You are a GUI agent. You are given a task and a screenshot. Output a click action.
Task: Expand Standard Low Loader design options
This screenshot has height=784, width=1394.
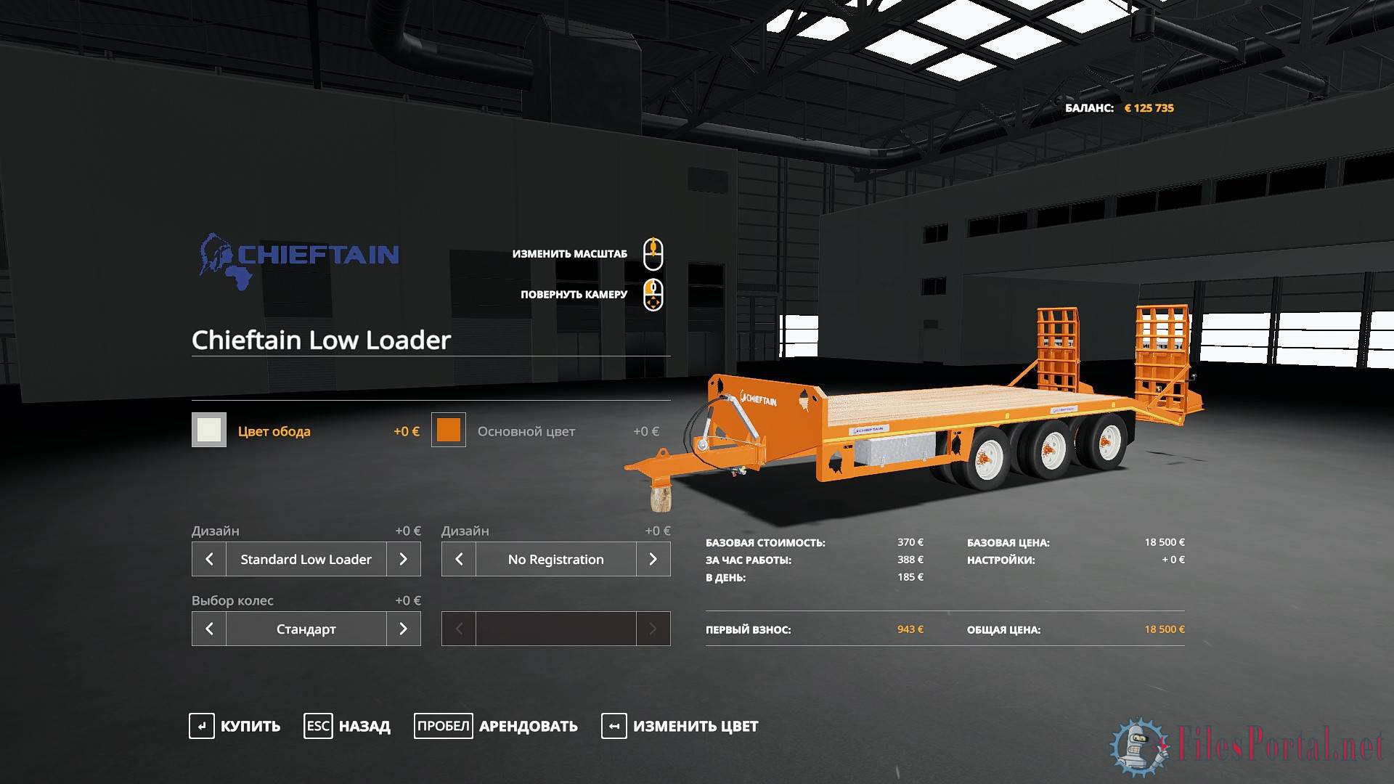(x=404, y=559)
